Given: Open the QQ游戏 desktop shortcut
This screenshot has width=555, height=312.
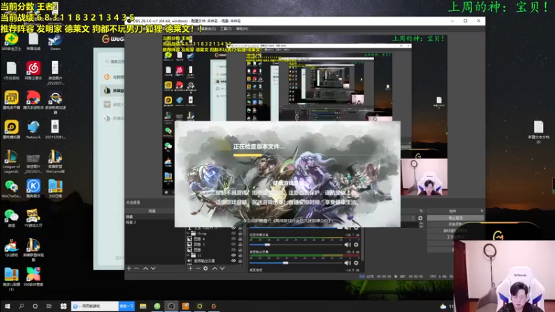Looking at the screenshot, I should tap(11, 248).
